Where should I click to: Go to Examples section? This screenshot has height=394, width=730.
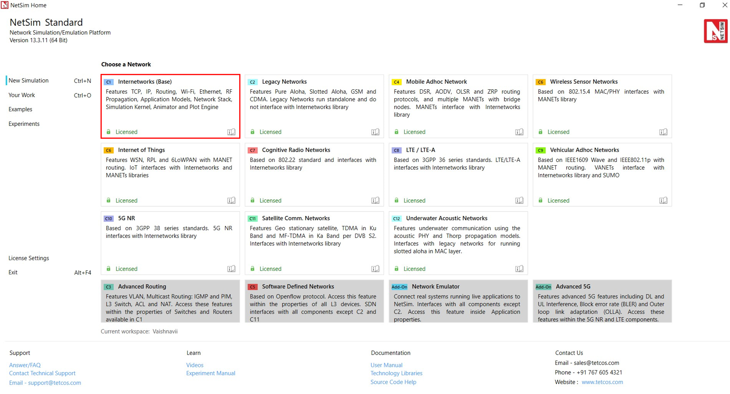pos(20,109)
